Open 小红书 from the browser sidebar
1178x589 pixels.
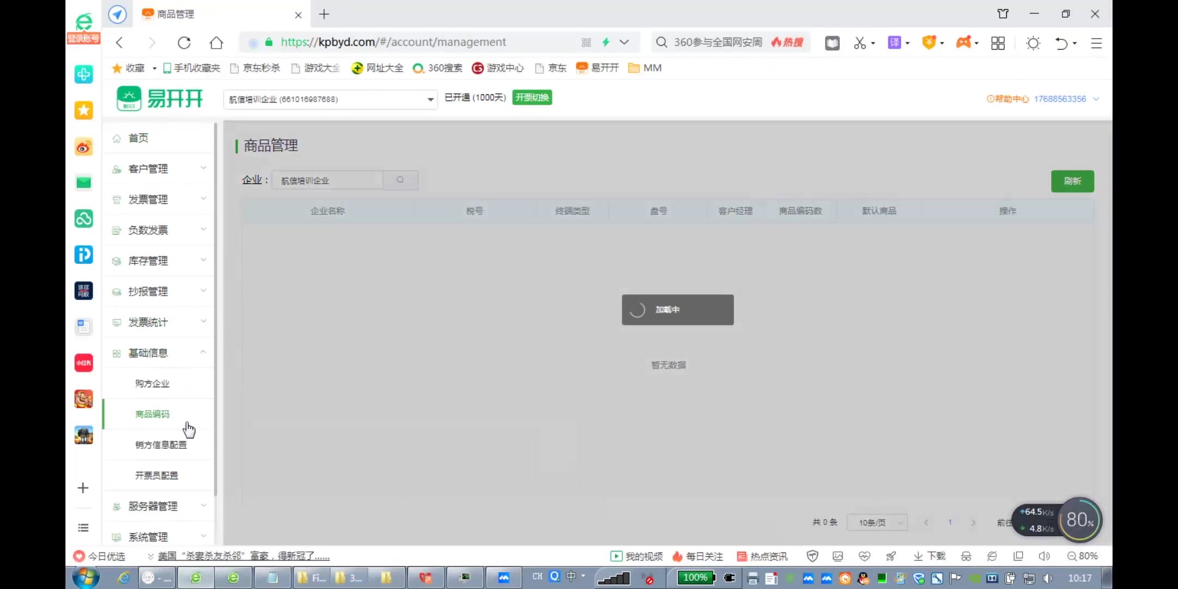coord(83,362)
